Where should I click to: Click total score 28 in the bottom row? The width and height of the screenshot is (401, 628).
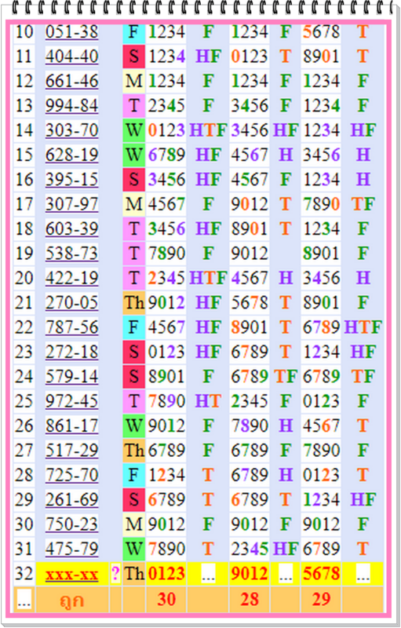click(250, 600)
